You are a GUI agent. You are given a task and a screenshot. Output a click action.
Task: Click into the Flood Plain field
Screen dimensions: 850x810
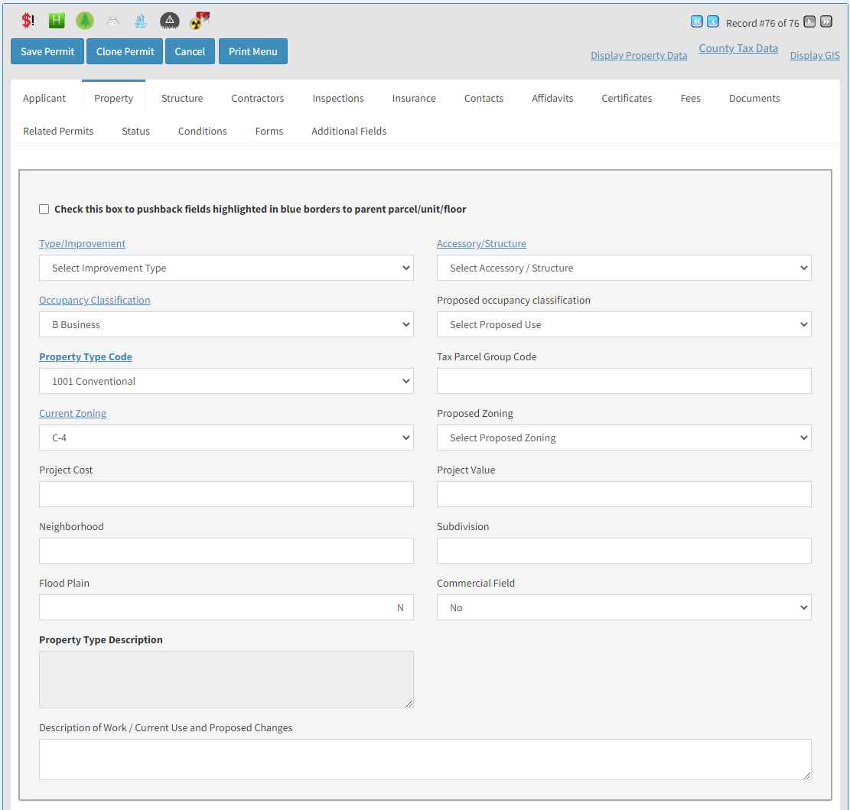coord(226,607)
